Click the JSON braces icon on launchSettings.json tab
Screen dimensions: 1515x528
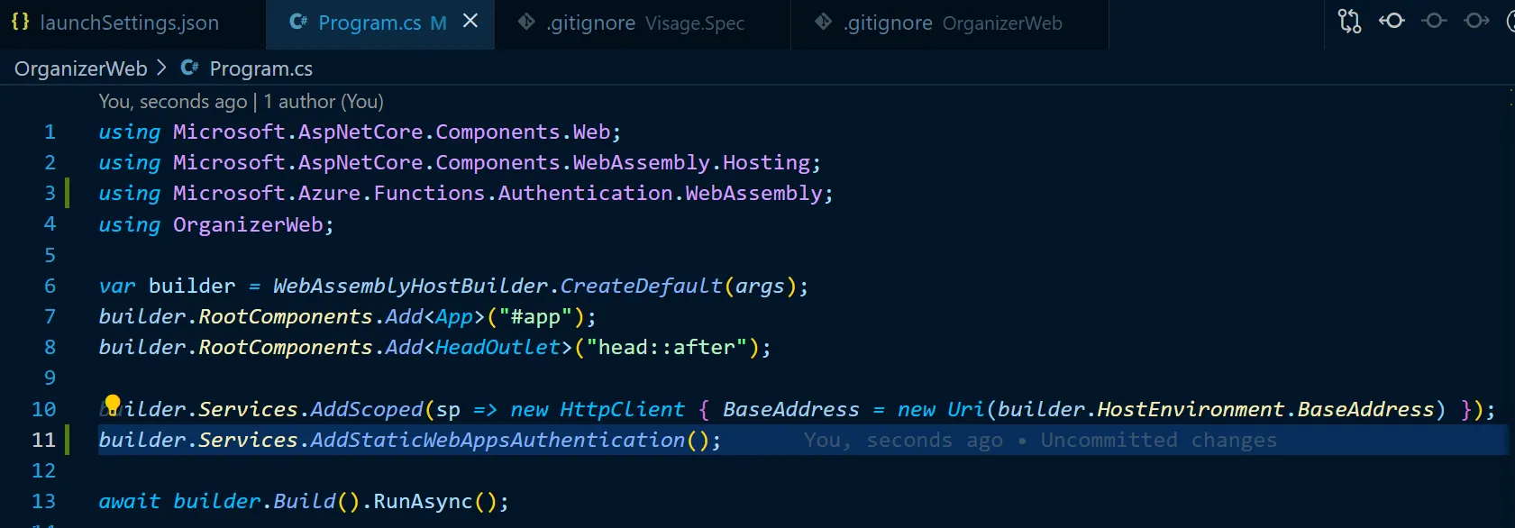21,23
